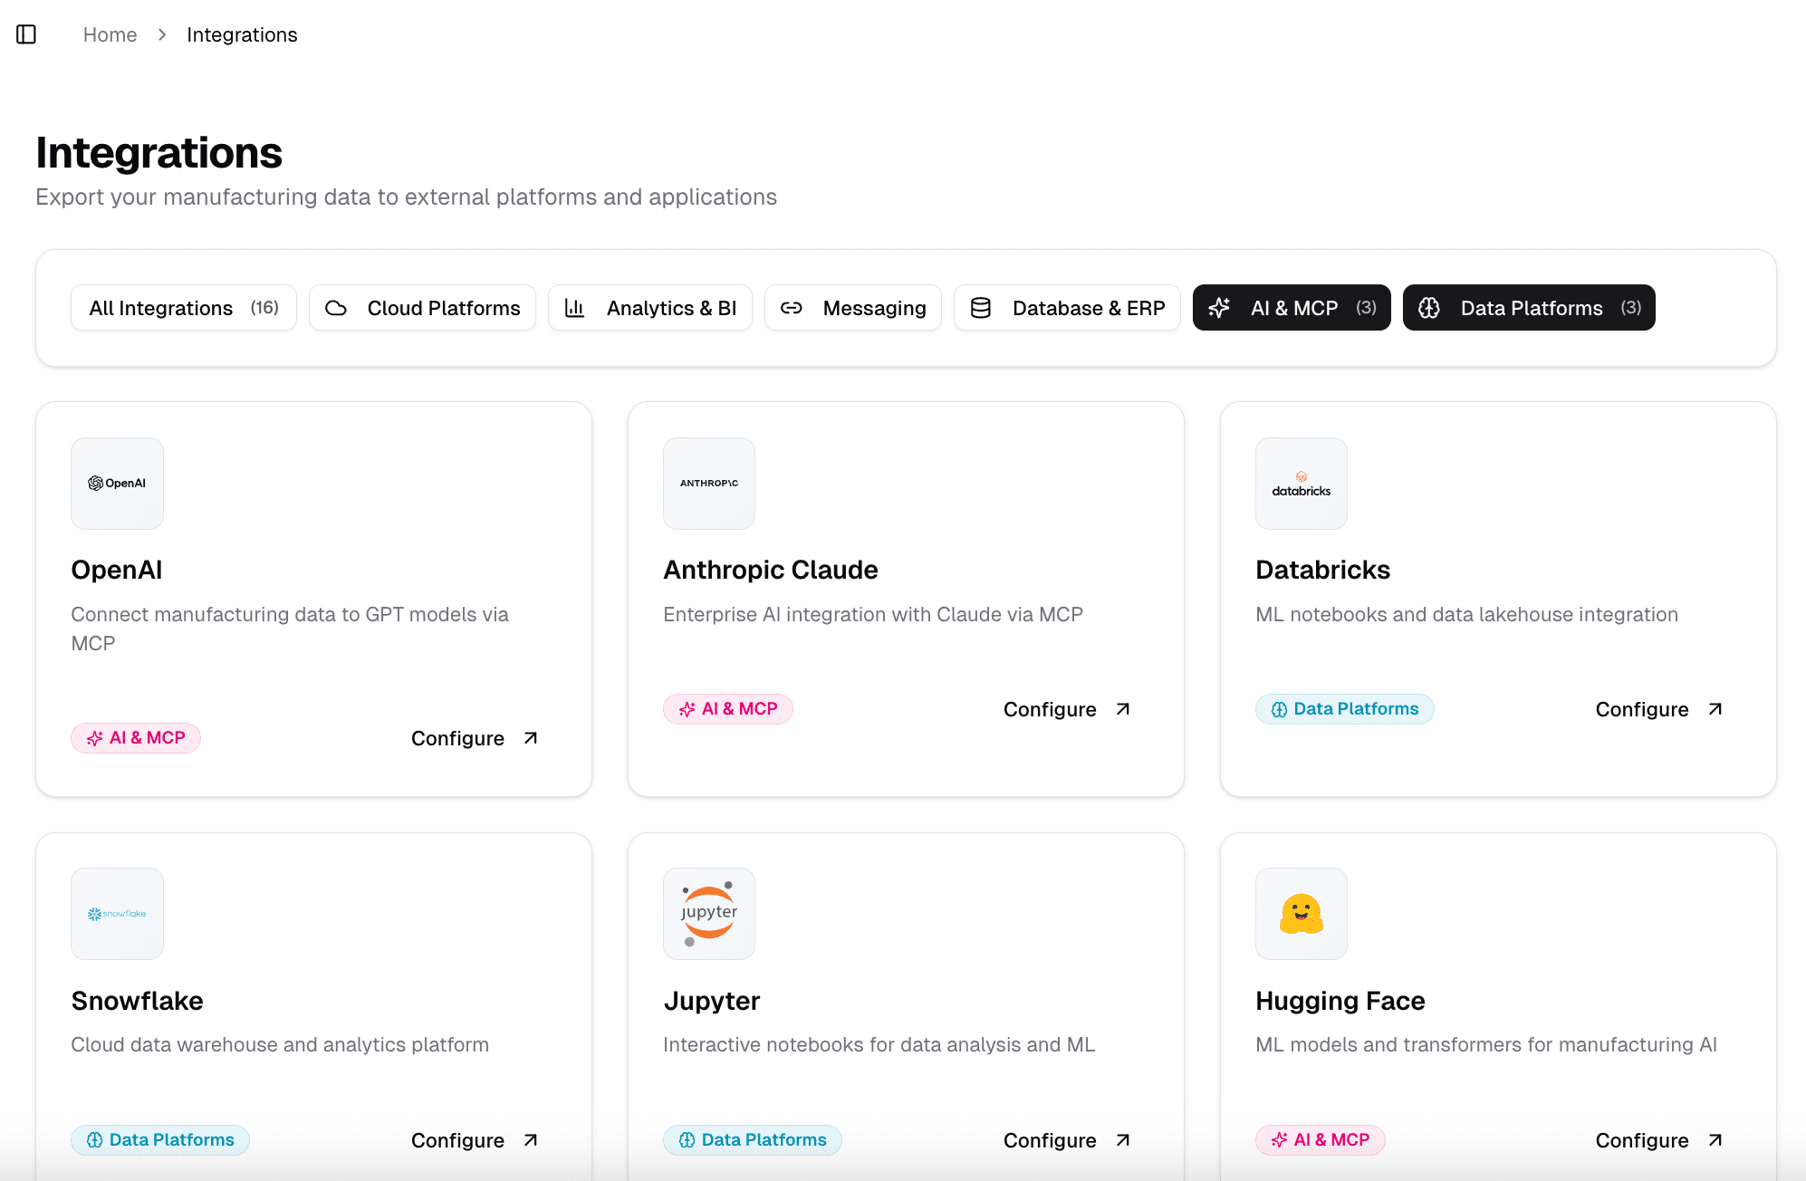Switch to Analytics & BI filter

point(650,308)
